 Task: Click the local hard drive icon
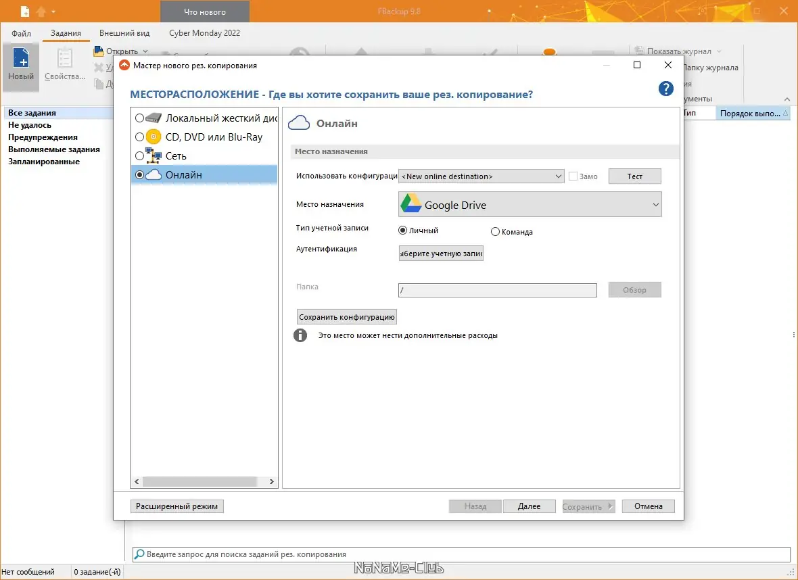(x=154, y=118)
